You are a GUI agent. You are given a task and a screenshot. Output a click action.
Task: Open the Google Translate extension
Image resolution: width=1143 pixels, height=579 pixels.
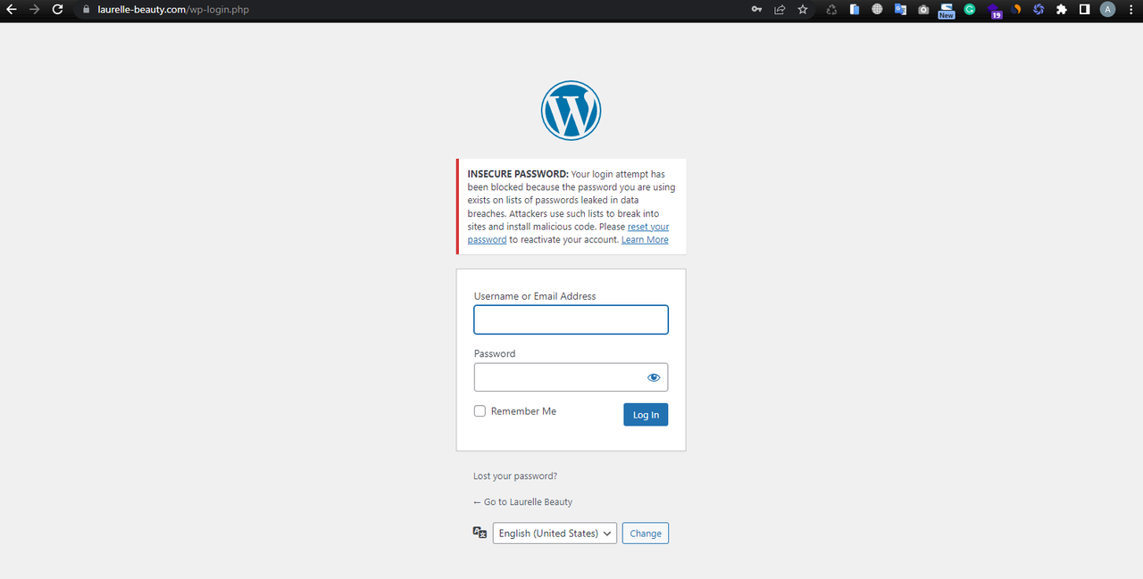[900, 10]
